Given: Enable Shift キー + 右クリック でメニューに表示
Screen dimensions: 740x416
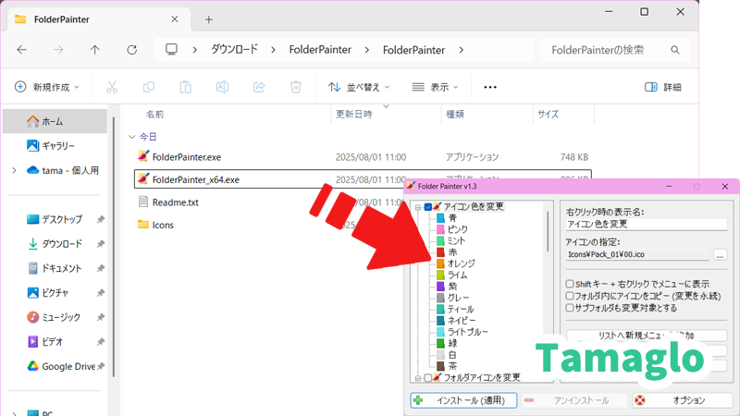Looking at the screenshot, I should click(570, 284).
